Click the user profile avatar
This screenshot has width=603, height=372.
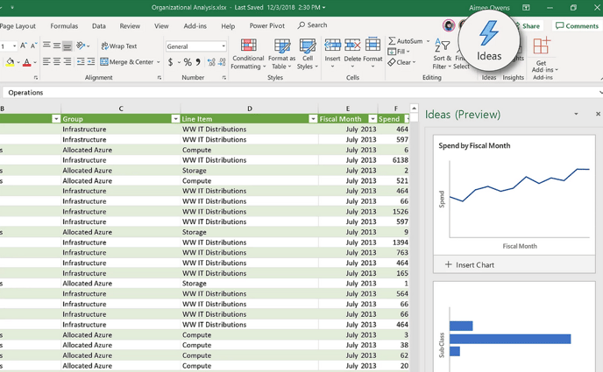click(x=449, y=25)
